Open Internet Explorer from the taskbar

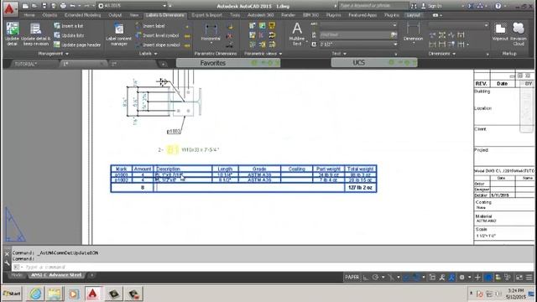[35, 294]
